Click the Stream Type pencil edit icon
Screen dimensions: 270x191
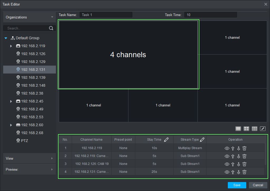click(x=202, y=140)
